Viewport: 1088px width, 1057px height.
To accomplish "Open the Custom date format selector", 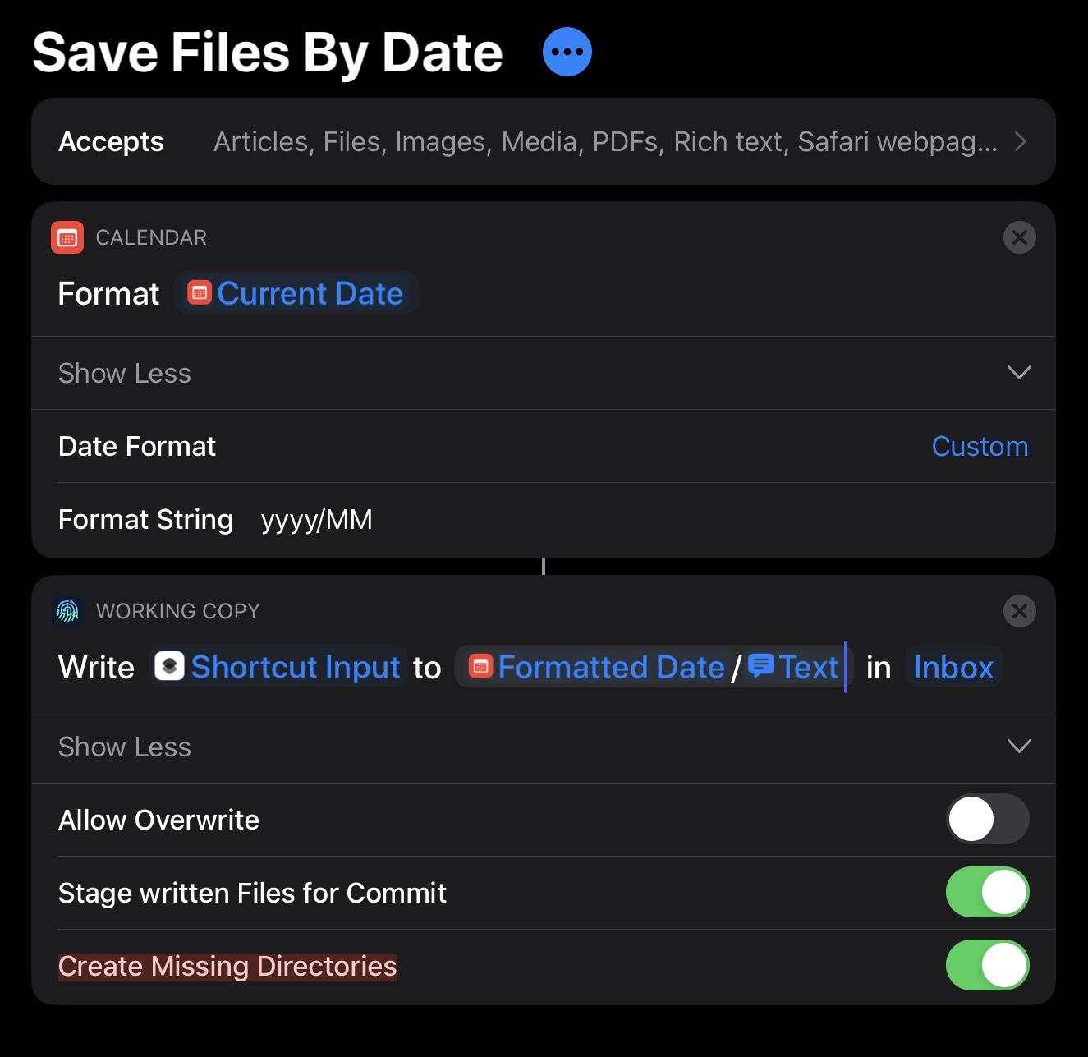I will point(980,446).
